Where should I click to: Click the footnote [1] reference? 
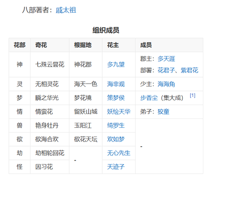tap(193, 95)
